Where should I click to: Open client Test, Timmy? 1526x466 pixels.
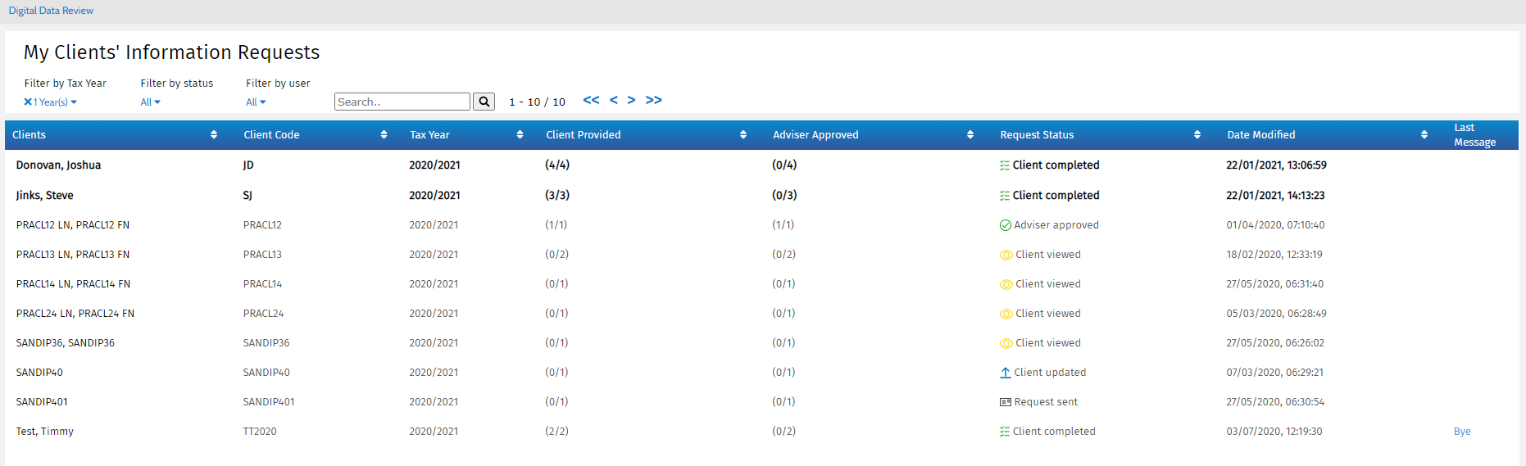click(45, 432)
